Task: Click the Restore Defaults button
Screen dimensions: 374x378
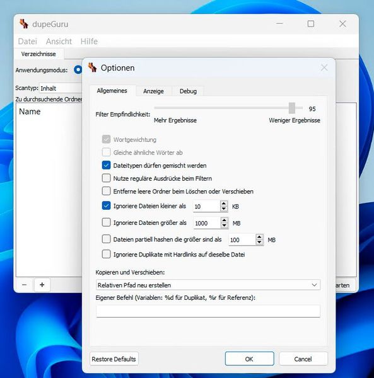Action: 114,359
